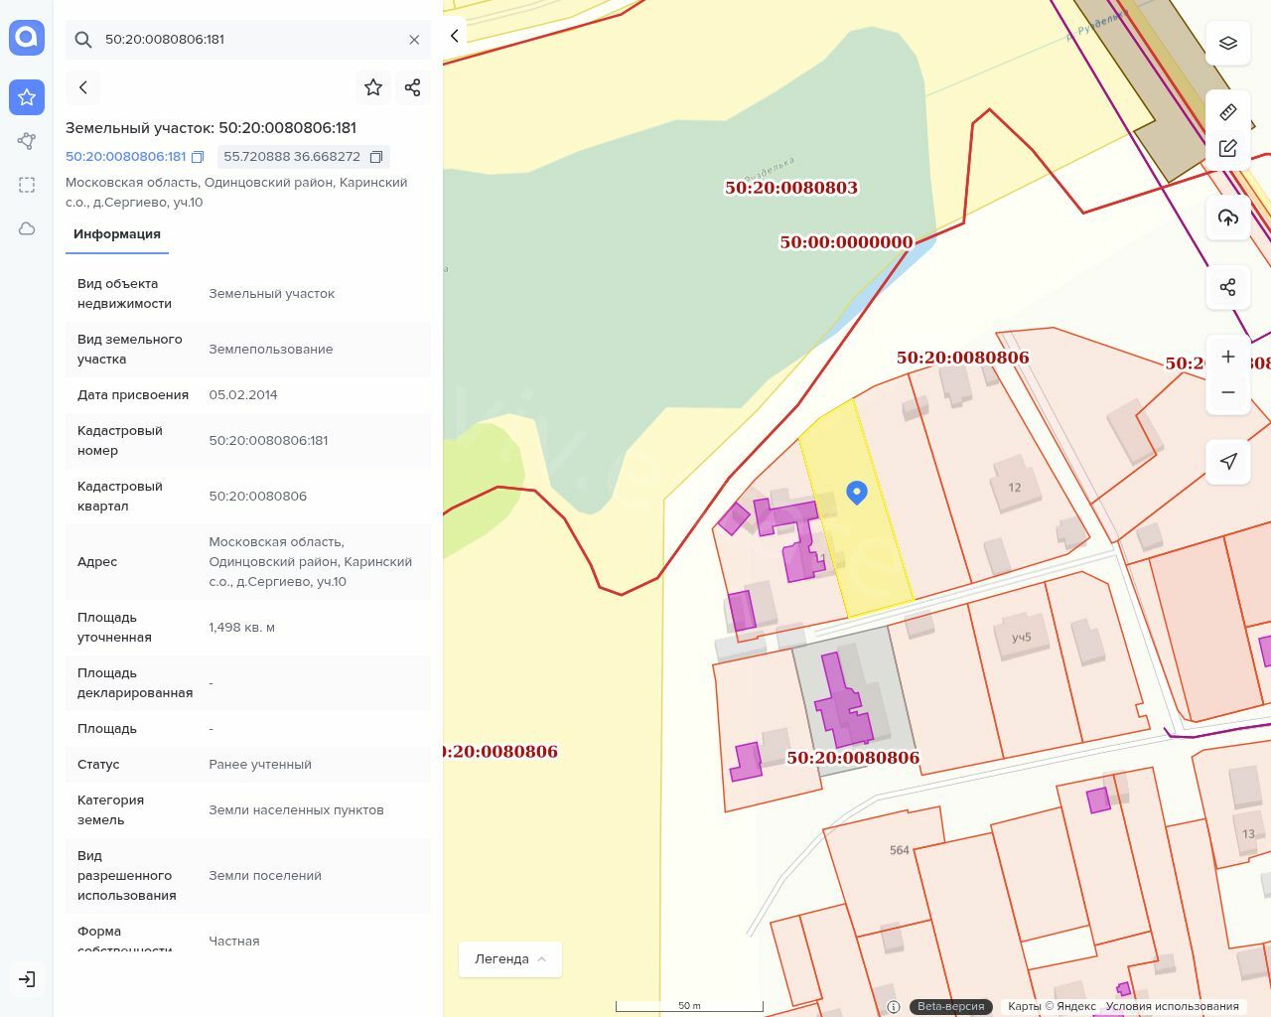The width and height of the screenshot is (1271, 1017).
Task: Clear the search field with X
Action: click(414, 40)
